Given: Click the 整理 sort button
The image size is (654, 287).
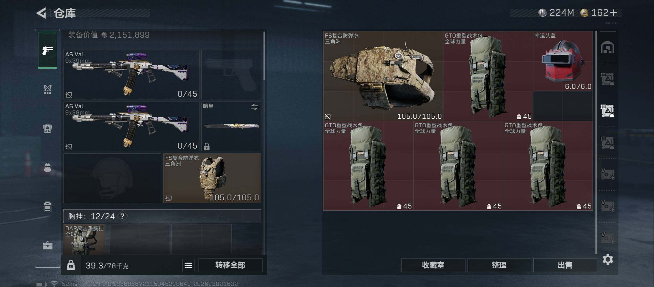Looking at the screenshot, I should (499, 265).
